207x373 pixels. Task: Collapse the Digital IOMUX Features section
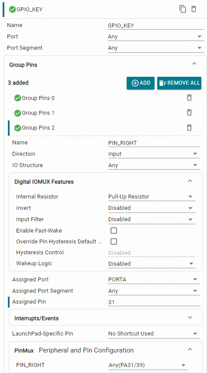(x=190, y=181)
